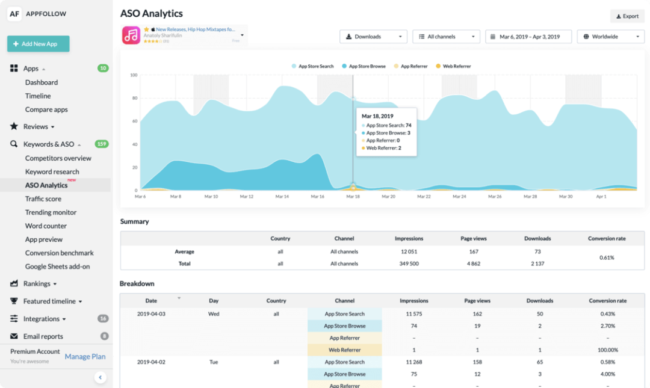The width and height of the screenshot is (650, 388).
Task: Open the Downloads metric dropdown
Action: click(x=373, y=37)
